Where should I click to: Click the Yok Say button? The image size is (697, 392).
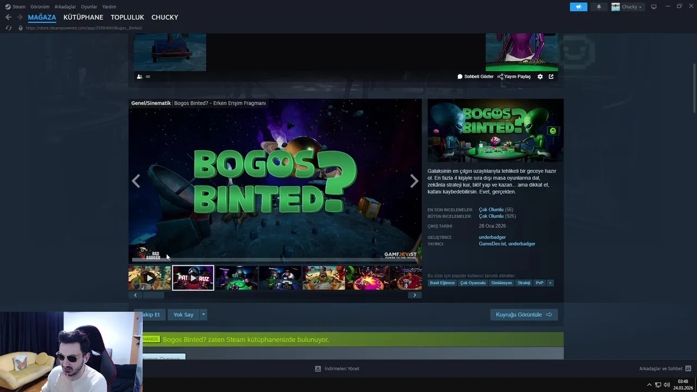pos(184,315)
